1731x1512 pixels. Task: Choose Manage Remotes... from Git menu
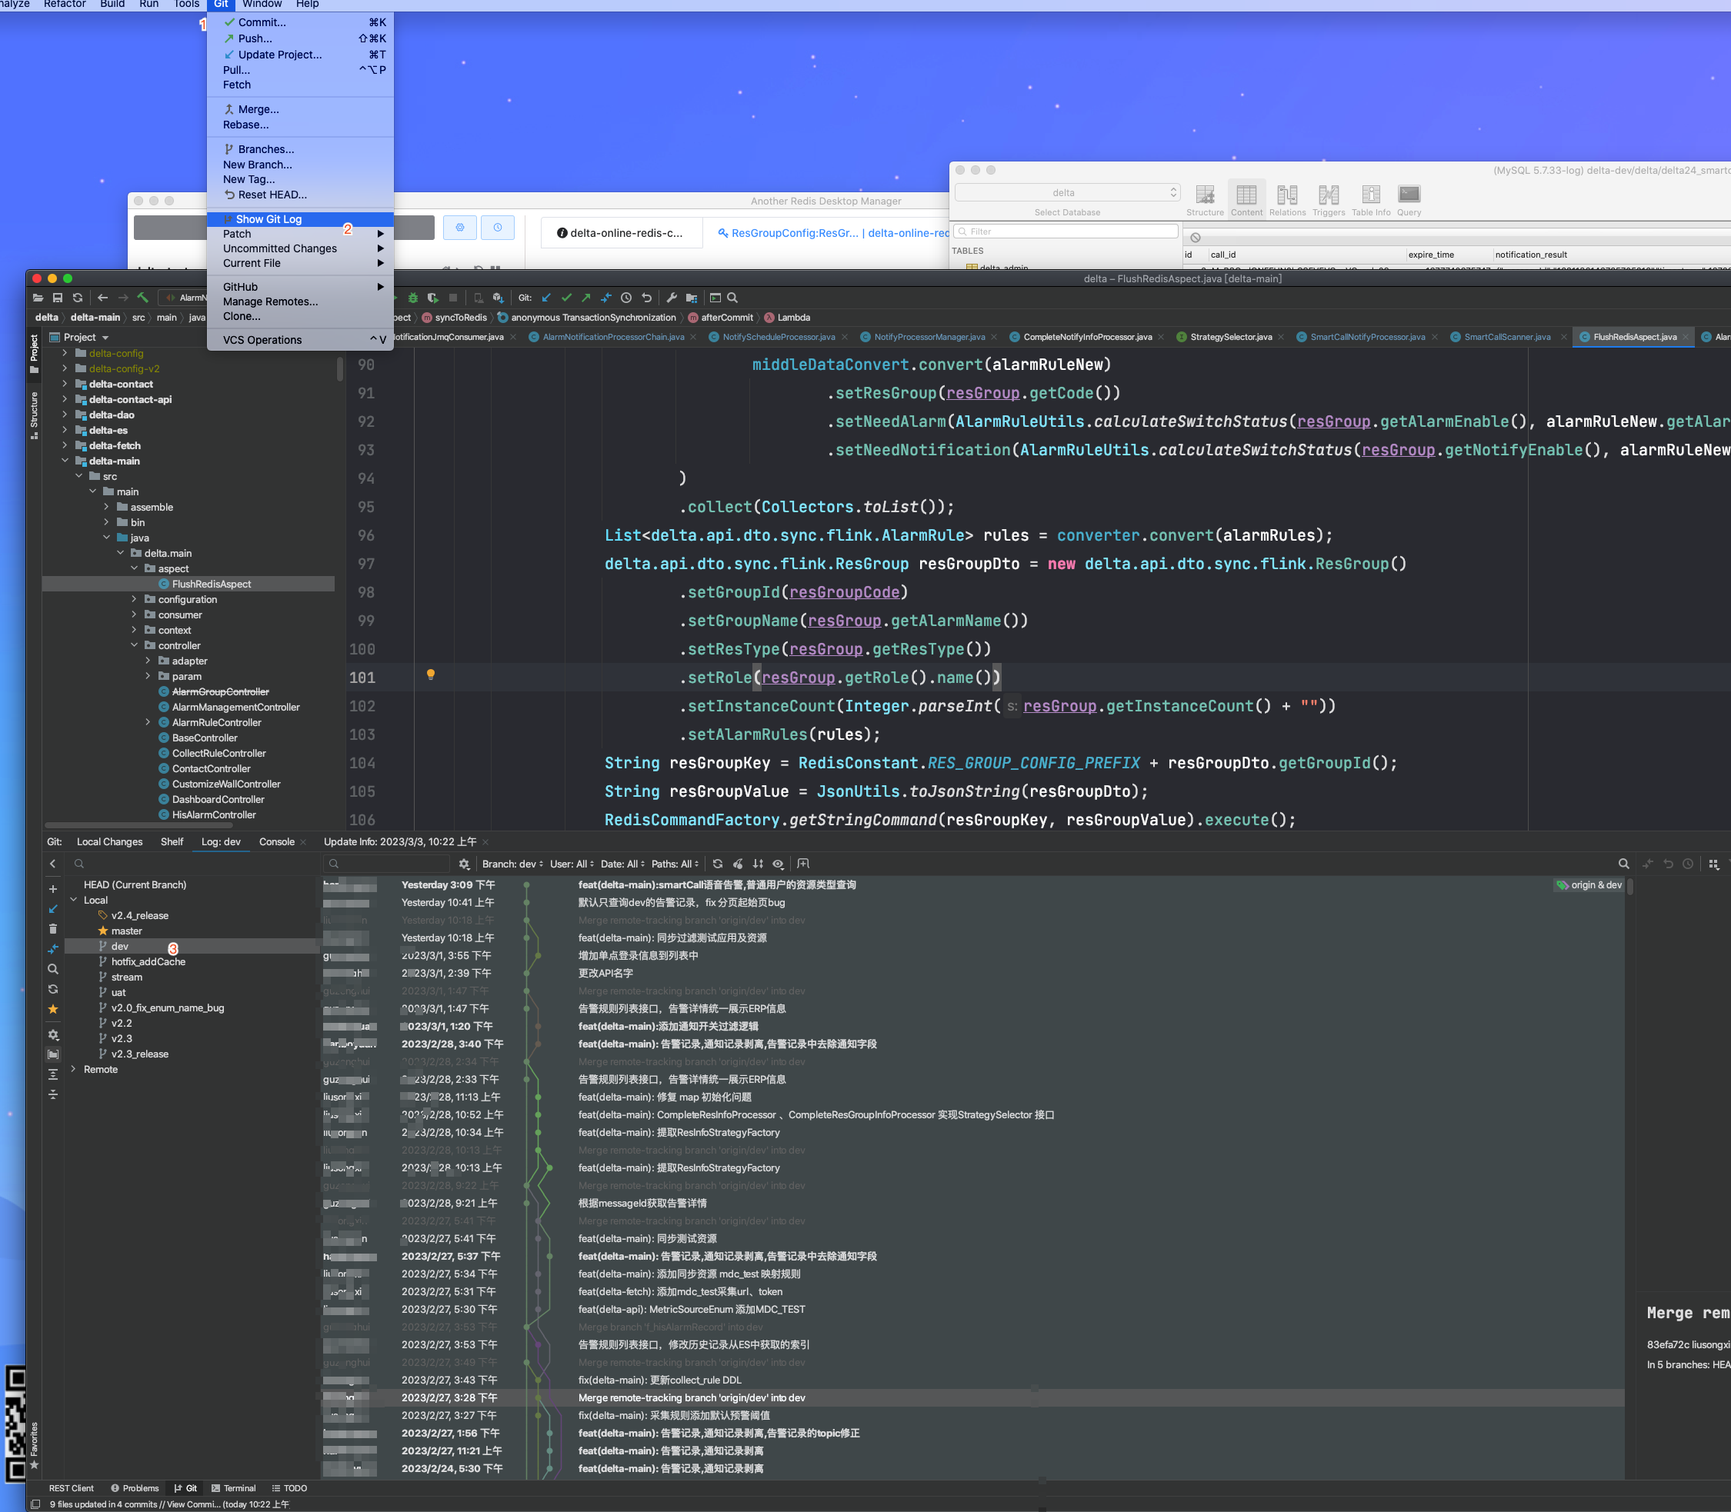[x=301, y=302]
